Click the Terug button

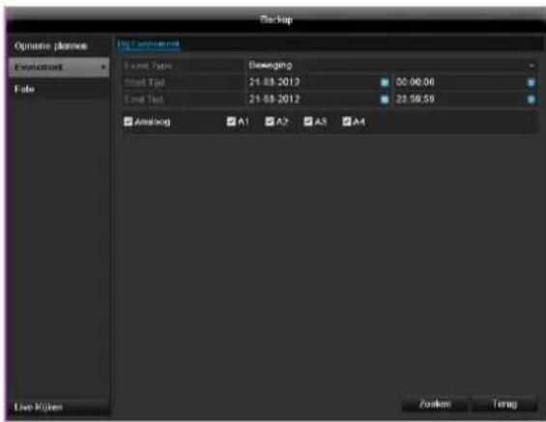(504, 405)
